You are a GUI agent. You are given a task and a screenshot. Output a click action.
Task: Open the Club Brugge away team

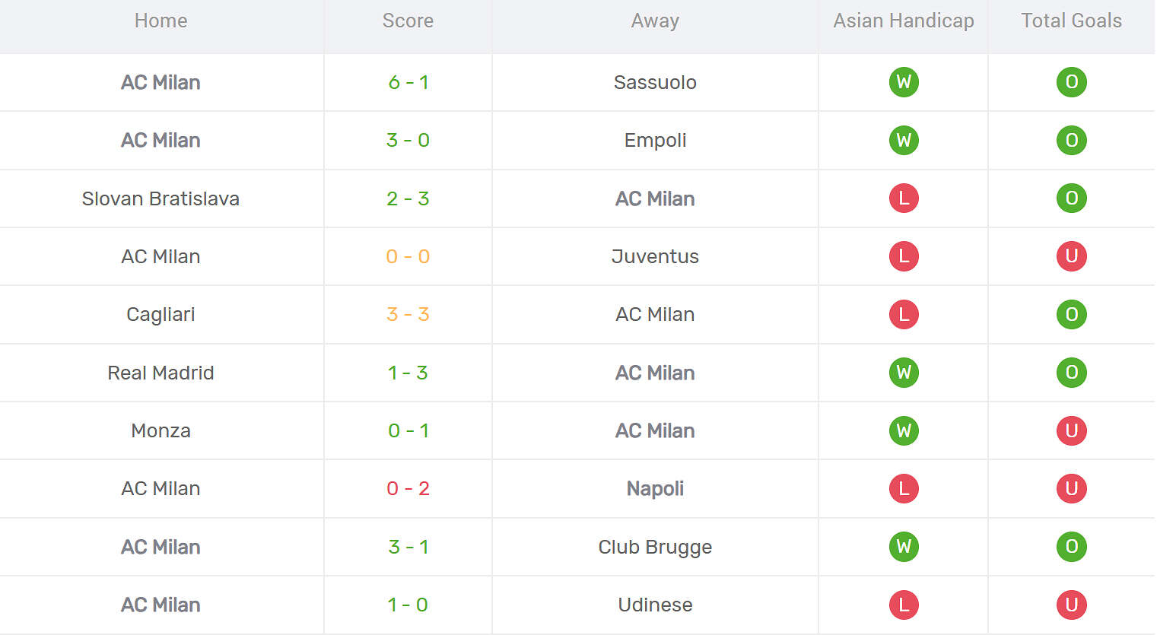point(655,547)
